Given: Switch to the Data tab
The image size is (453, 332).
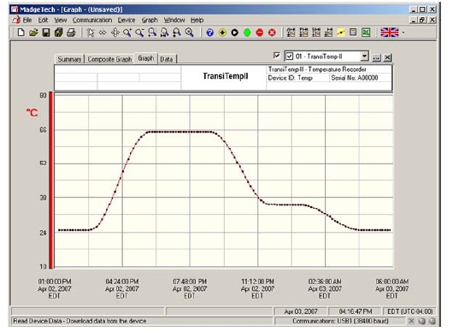Looking at the screenshot, I should (x=167, y=59).
